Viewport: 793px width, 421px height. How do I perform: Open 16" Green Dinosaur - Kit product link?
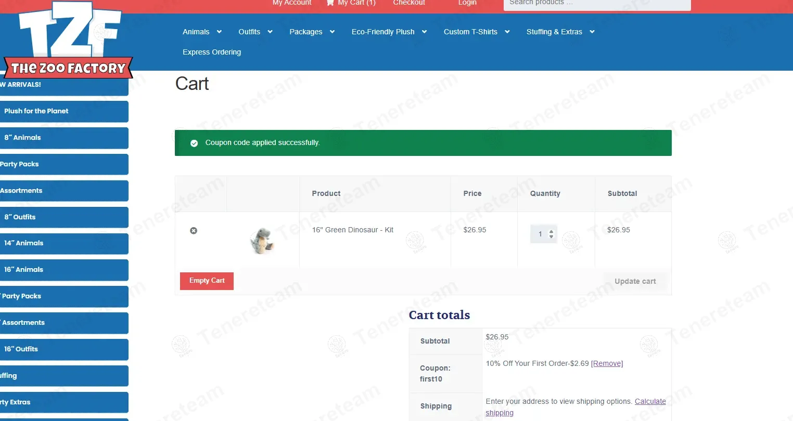(x=353, y=230)
